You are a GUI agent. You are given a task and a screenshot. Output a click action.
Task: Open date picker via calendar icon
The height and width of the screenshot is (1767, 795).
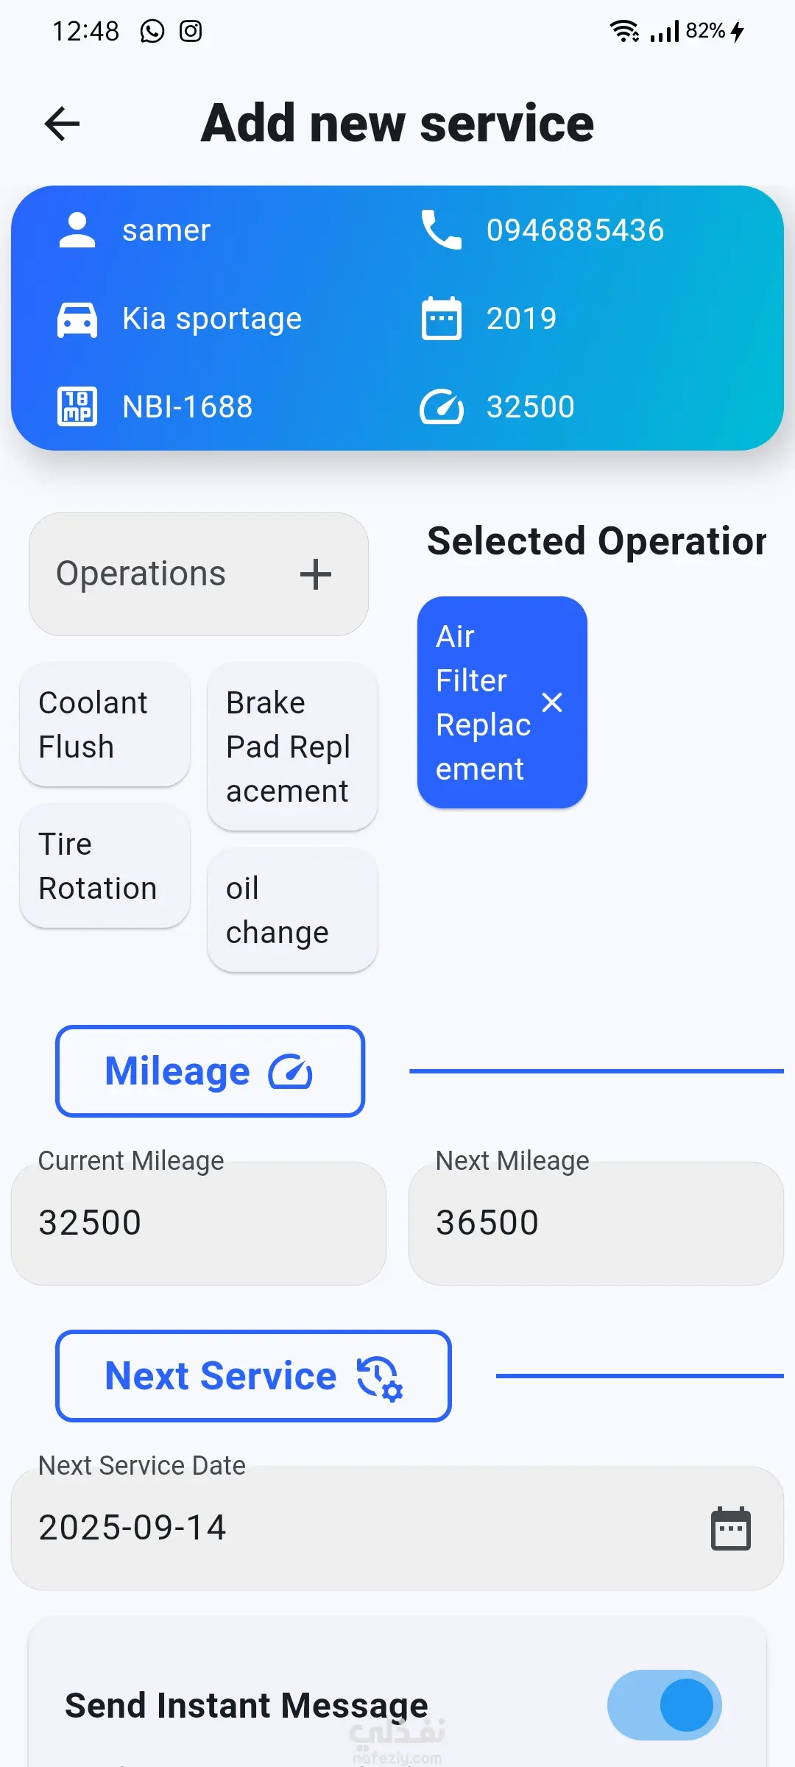[x=730, y=1528]
